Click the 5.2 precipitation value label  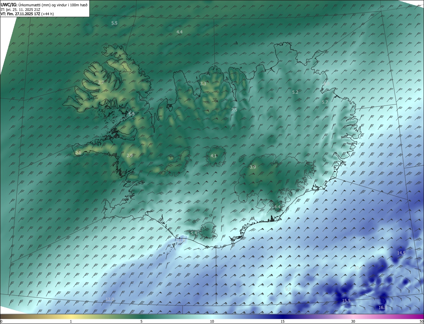295,92
